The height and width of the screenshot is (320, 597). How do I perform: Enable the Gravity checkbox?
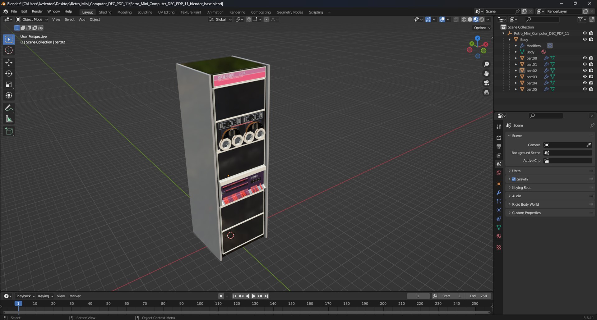coord(514,179)
